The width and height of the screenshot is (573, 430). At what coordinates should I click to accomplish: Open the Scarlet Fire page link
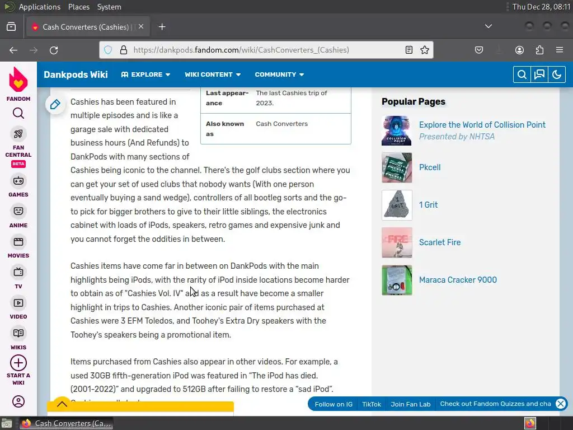440,242
